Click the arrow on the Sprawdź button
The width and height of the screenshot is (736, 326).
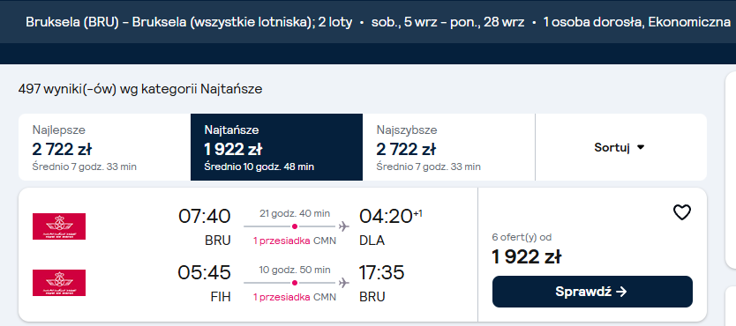(621, 292)
